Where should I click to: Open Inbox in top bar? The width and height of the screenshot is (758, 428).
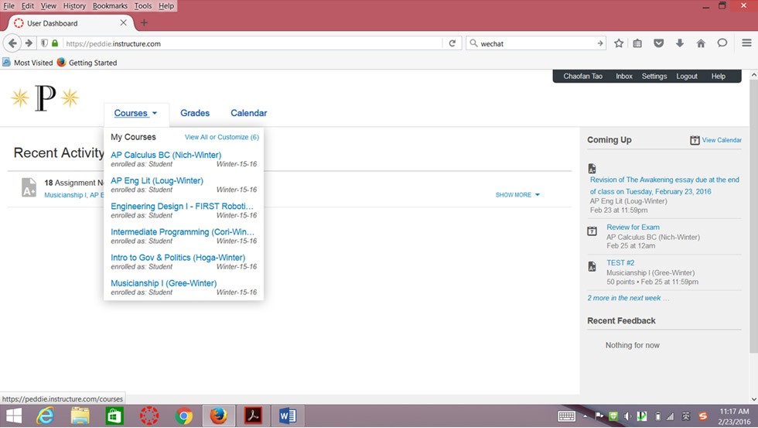point(624,76)
